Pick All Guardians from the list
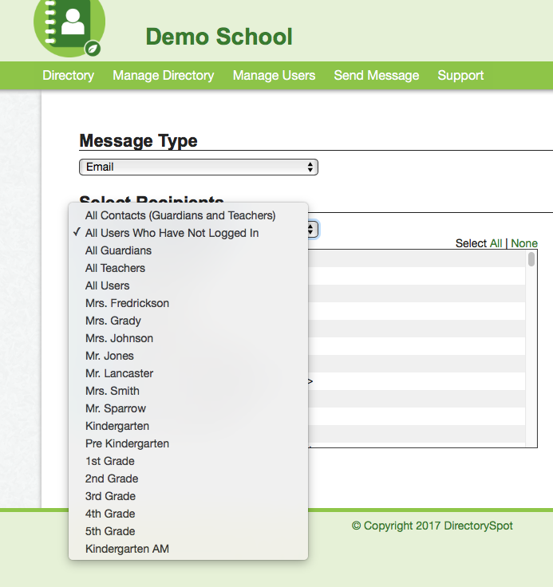Image resolution: width=553 pixels, height=587 pixels. click(x=118, y=250)
